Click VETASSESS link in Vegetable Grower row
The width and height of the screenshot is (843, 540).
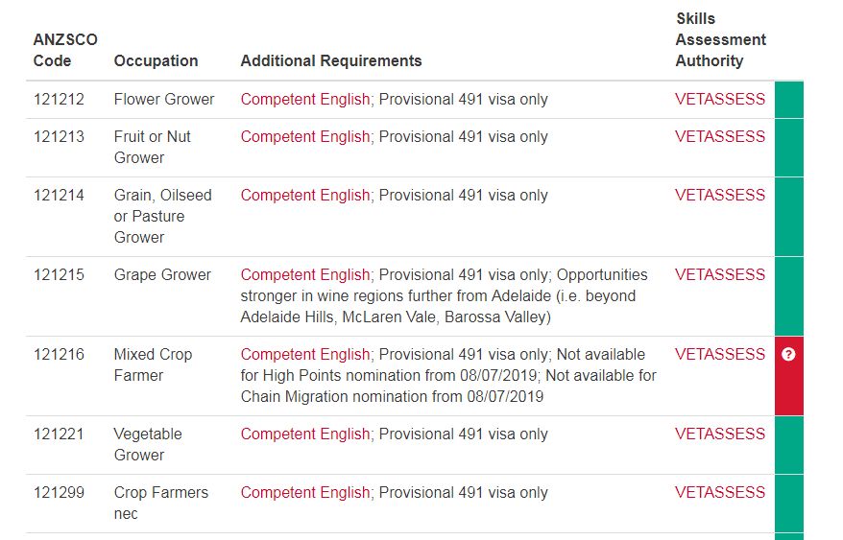pyautogui.click(x=720, y=434)
